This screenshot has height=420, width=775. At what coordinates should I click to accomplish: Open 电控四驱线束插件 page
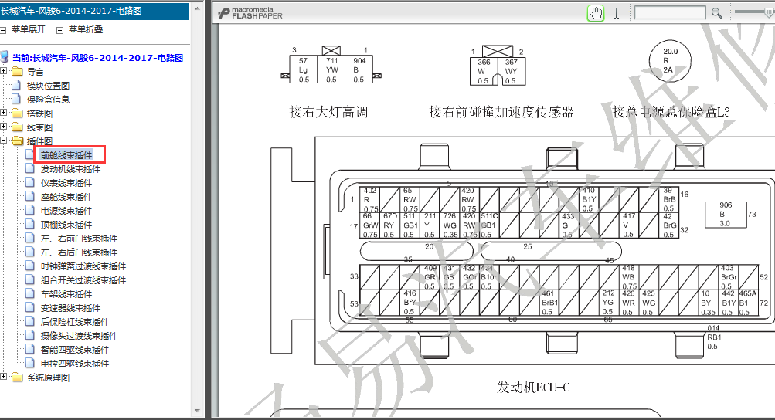(75, 363)
